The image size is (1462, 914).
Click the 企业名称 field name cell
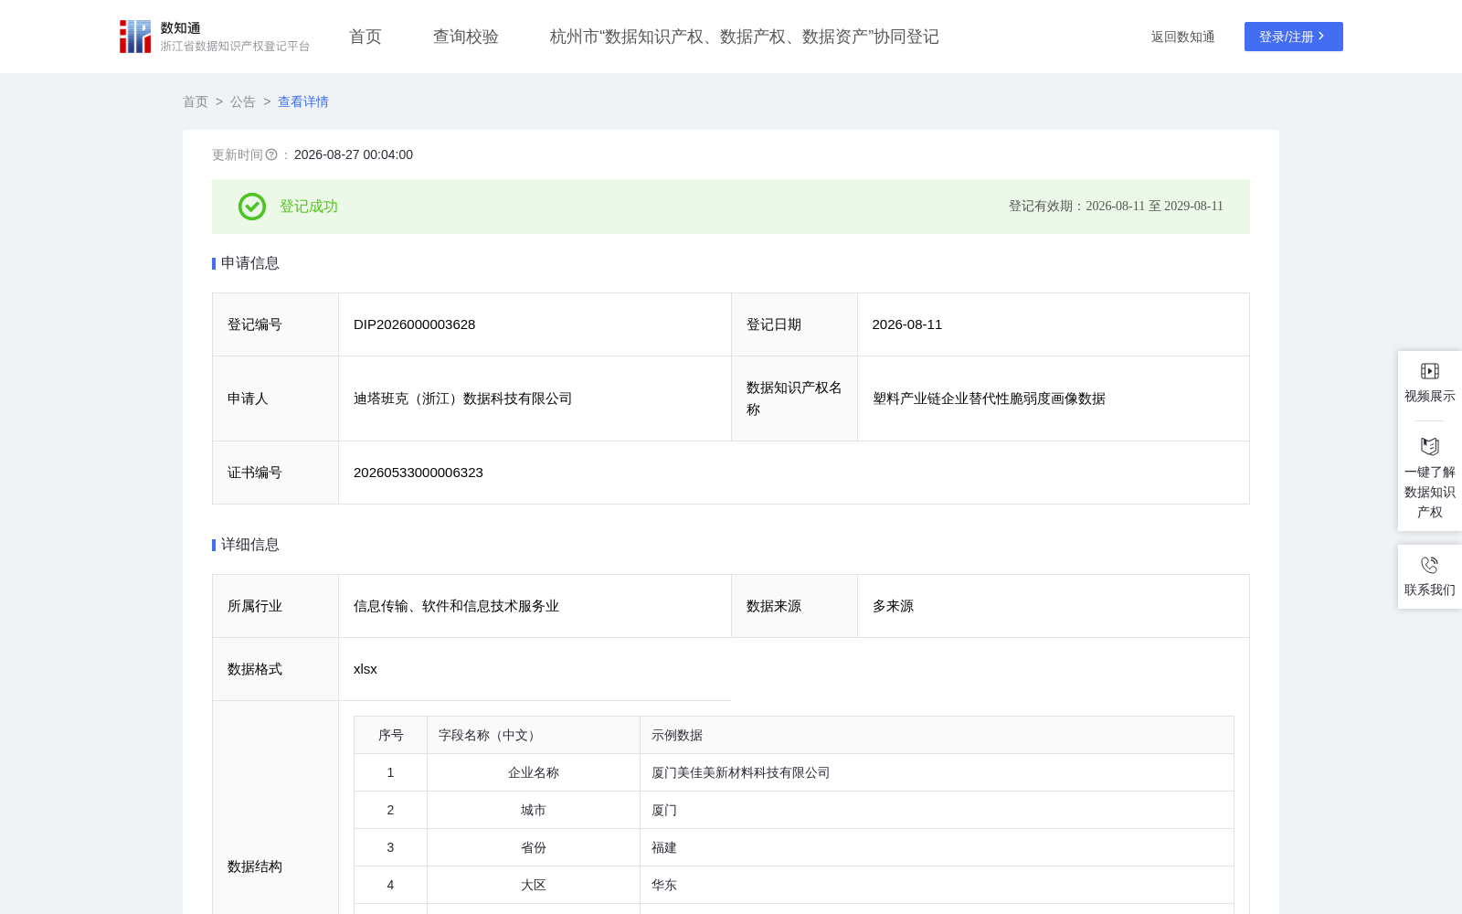coord(534,772)
